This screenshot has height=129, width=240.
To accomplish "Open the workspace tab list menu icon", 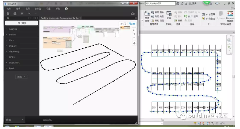I will 136,18.
